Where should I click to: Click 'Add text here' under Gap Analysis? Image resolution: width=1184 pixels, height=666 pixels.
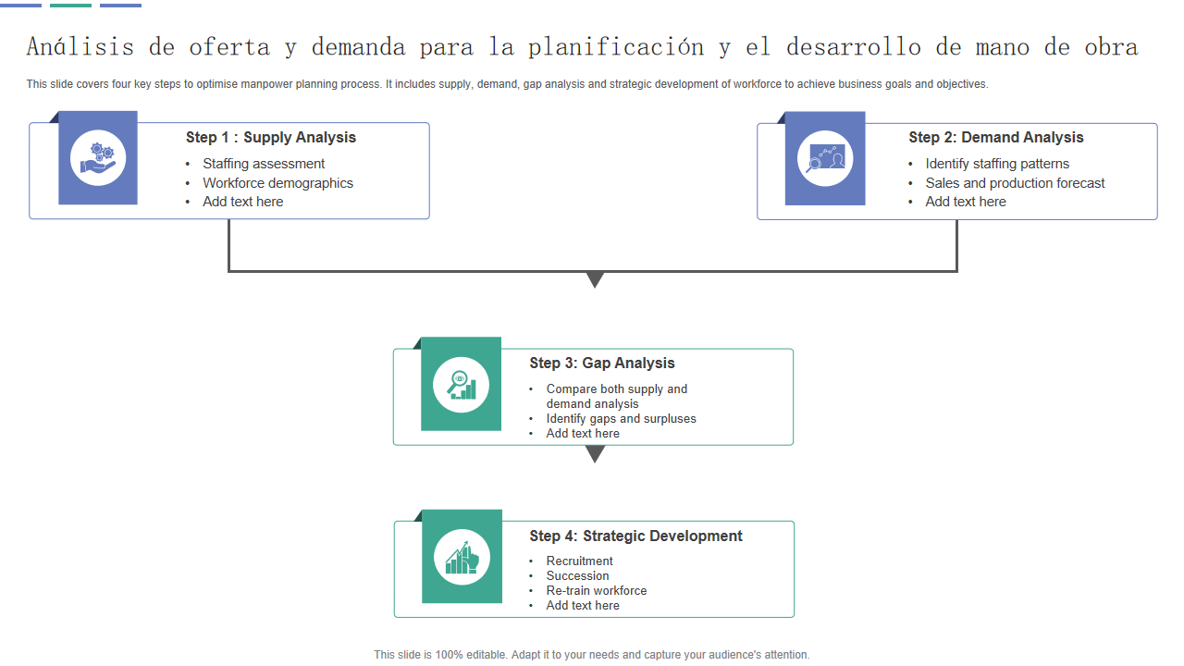tap(583, 433)
